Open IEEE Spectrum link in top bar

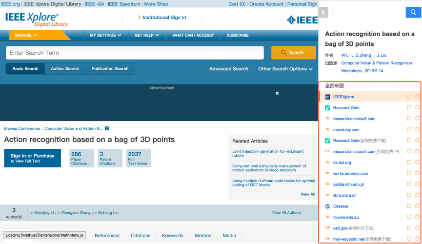(x=124, y=4)
